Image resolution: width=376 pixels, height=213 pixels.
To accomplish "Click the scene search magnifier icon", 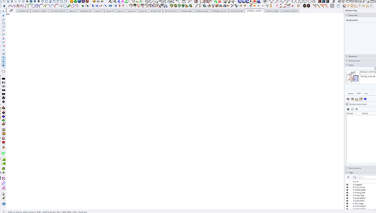I will pos(11,11).
